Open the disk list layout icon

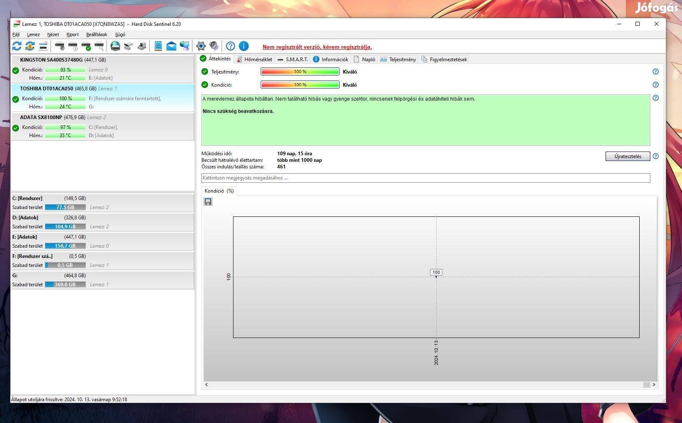[43, 46]
